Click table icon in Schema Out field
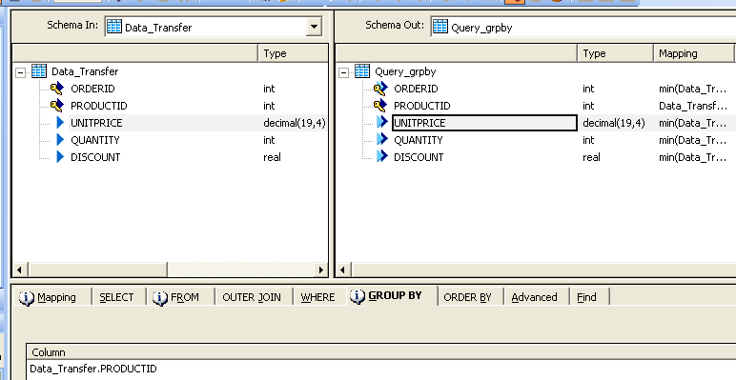 coord(440,27)
